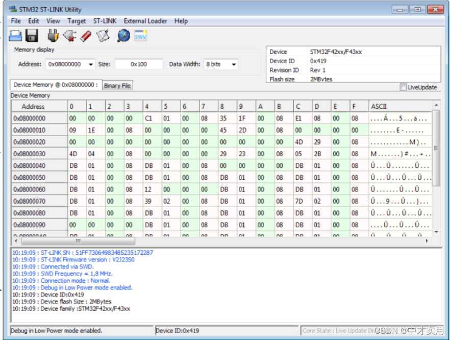Save file using the floppy disk icon
The height and width of the screenshot is (340, 451).
pyautogui.click(x=32, y=36)
